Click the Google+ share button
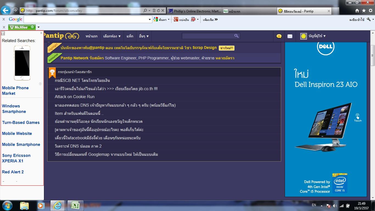Viewport: 375px width, 211px height. 181,20
